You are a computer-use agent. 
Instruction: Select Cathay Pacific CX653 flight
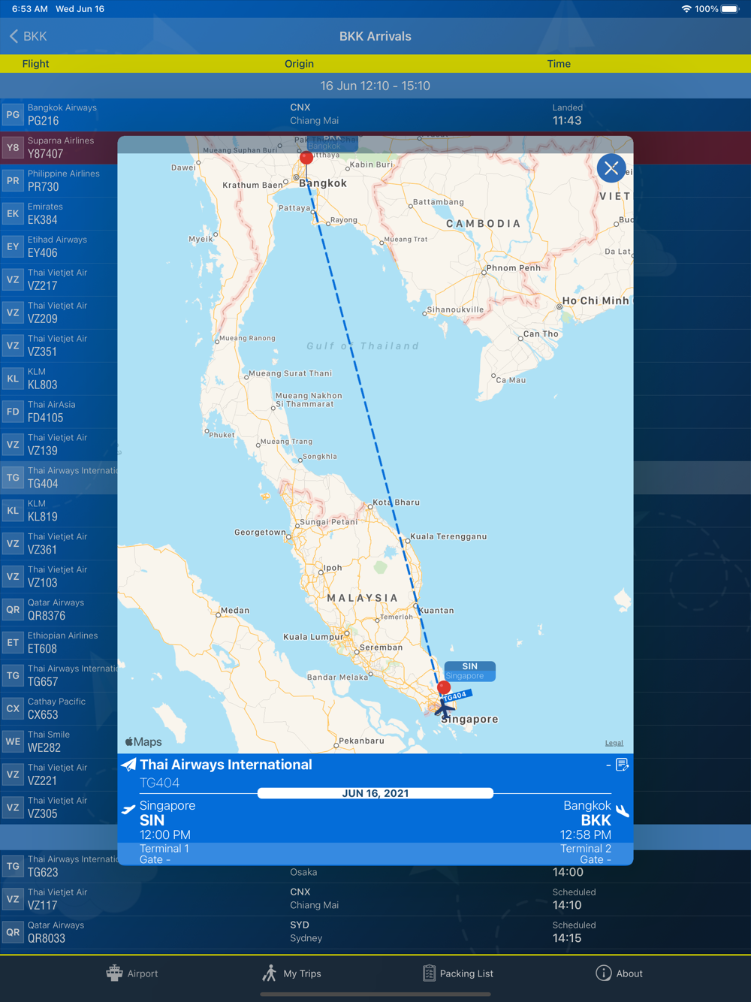coord(59,710)
